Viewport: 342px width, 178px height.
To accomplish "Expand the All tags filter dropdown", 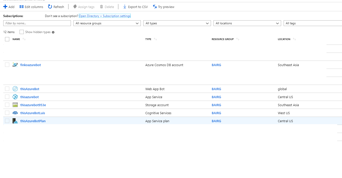I will tap(313, 23).
